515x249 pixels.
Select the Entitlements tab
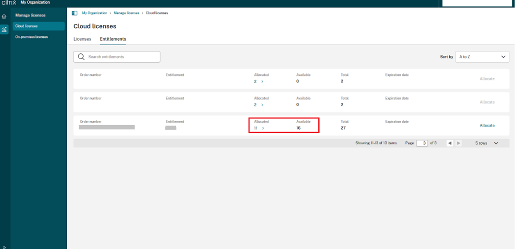tap(113, 39)
